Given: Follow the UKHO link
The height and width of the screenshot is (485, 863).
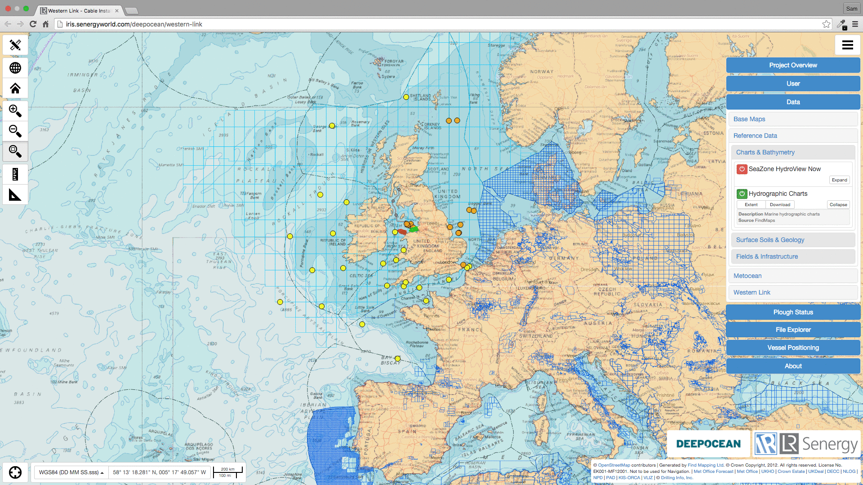Looking at the screenshot, I should click(x=768, y=472).
